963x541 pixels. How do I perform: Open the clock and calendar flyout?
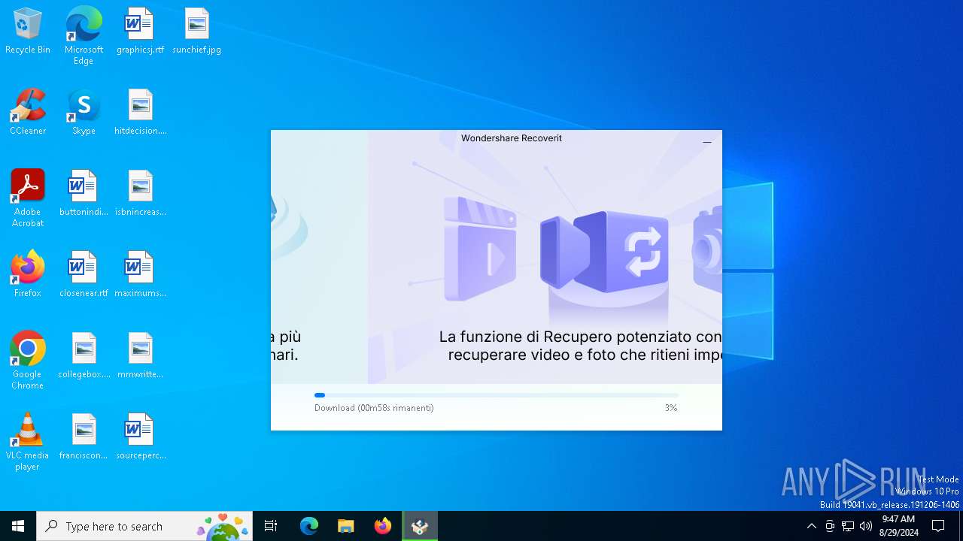point(898,526)
